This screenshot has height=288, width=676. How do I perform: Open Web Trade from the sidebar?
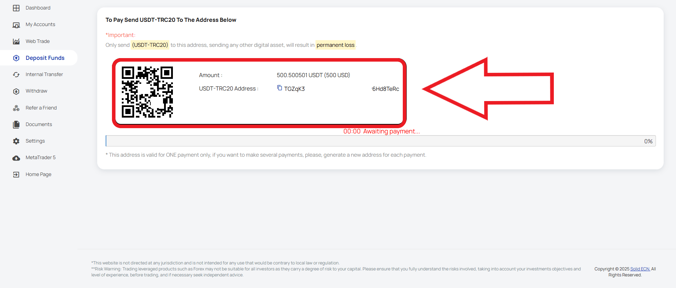38,41
